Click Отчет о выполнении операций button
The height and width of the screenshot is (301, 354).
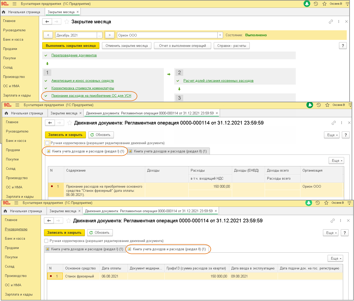click(182, 46)
